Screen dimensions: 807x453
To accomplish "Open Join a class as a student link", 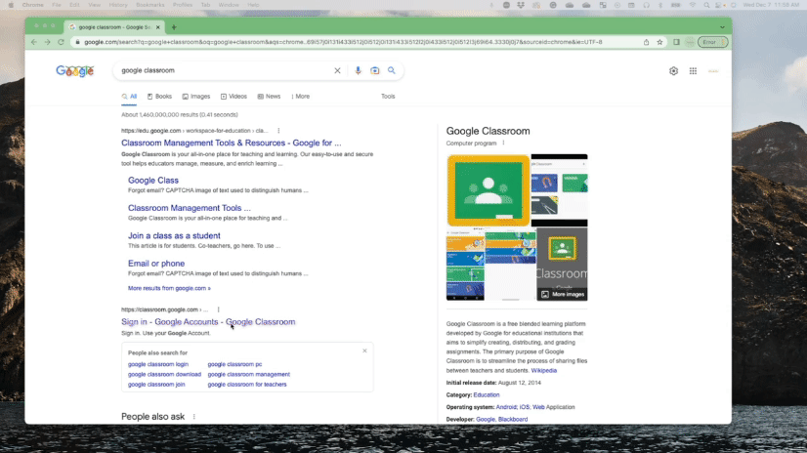I will click(174, 236).
